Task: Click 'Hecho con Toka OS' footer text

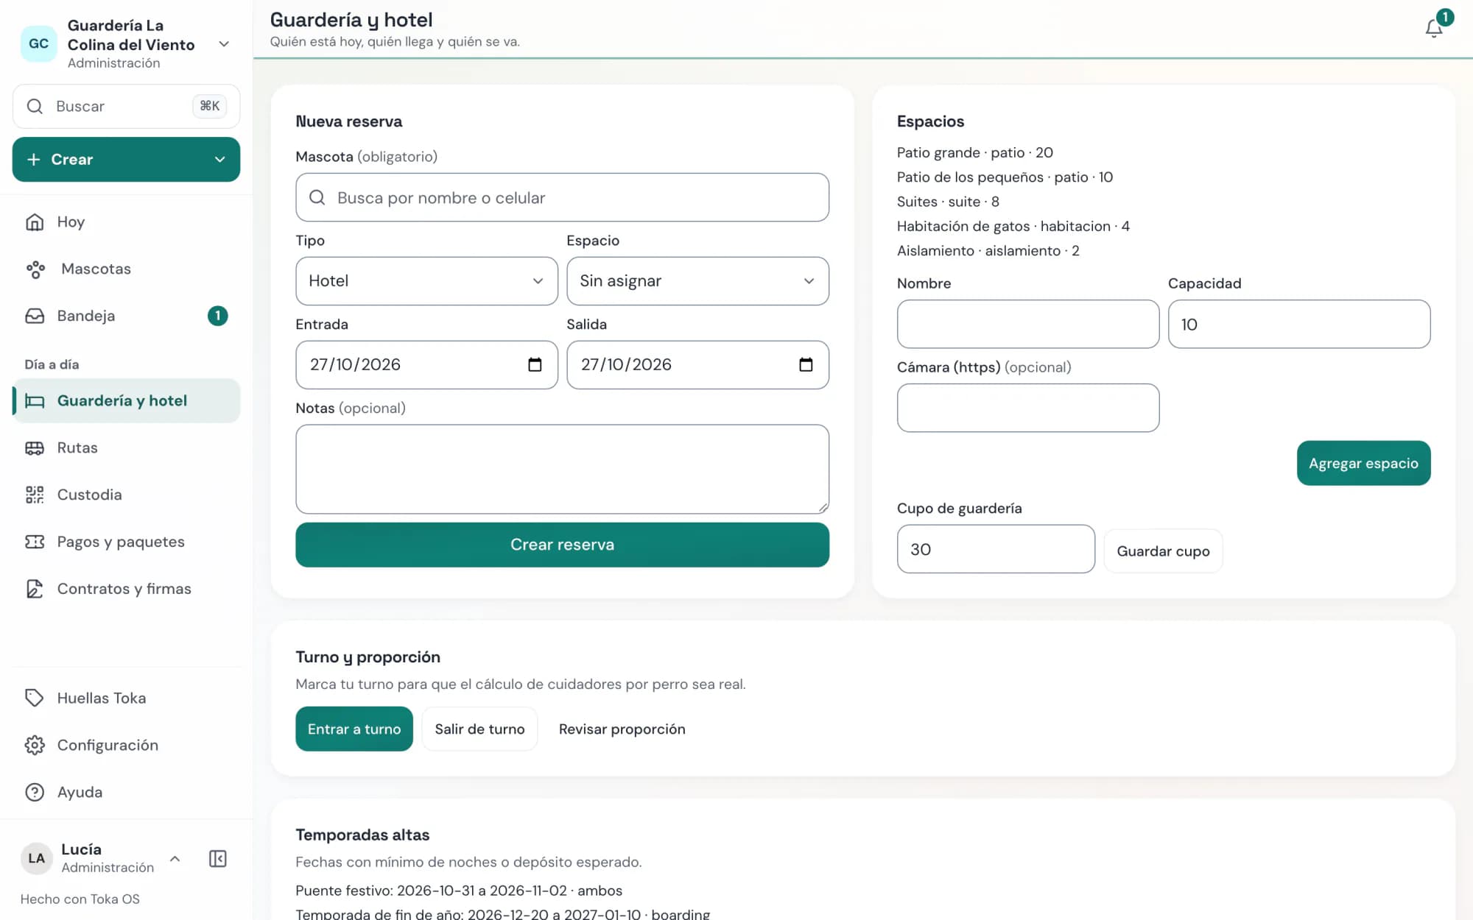Action: [80, 899]
